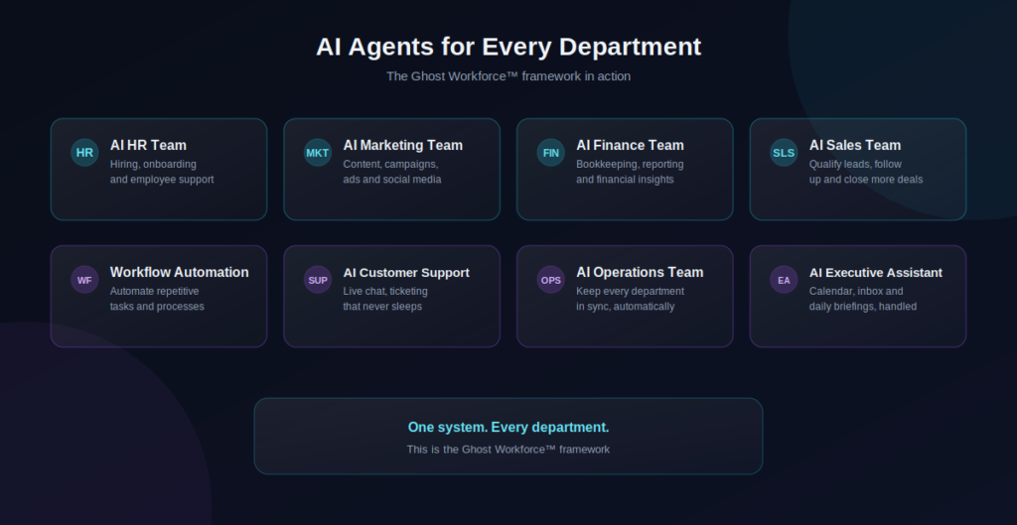Image resolution: width=1017 pixels, height=525 pixels.
Task: Click 'Content, campaigns, ads and social media' description
Action: tap(391, 172)
